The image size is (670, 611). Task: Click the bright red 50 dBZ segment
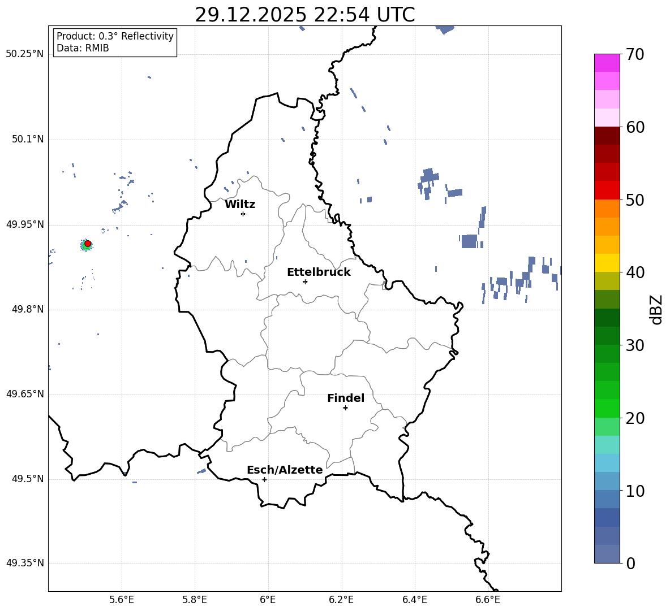pyautogui.click(x=607, y=190)
